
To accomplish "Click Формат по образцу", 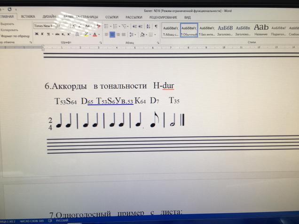I will click(15, 36).
